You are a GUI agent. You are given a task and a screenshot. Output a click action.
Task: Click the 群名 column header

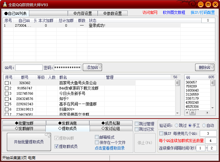81,77
